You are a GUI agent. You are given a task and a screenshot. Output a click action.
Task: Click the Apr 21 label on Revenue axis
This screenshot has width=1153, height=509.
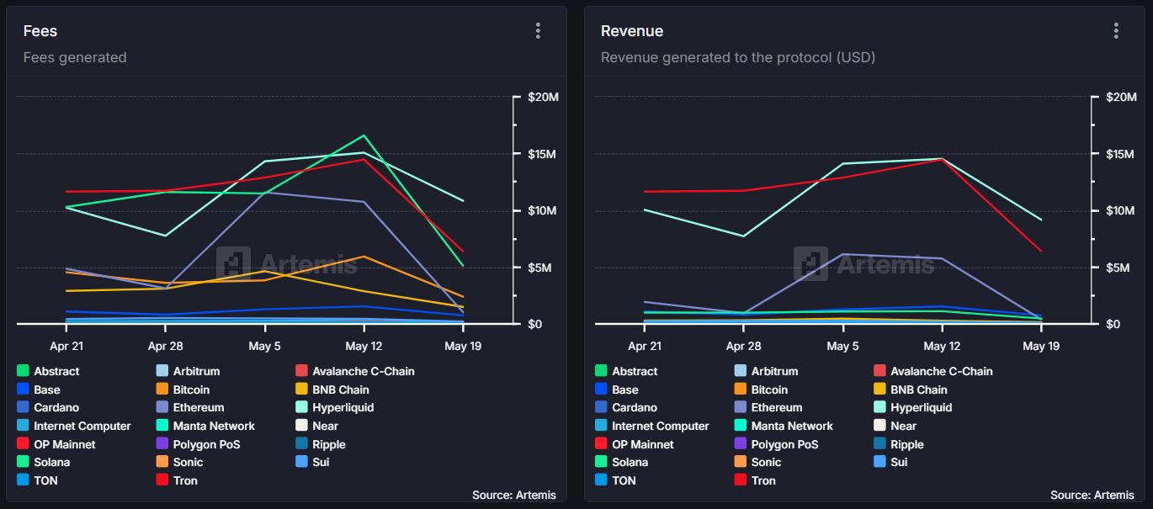644,346
